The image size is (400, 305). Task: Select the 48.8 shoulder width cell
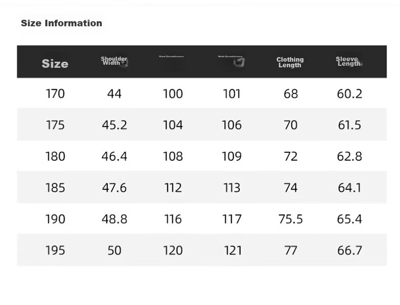114,219
